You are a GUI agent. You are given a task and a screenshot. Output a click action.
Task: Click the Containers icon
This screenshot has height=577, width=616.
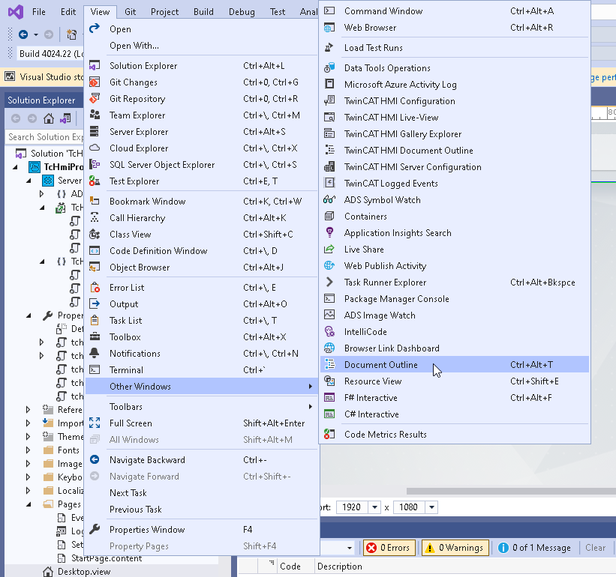click(x=329, y=216)
